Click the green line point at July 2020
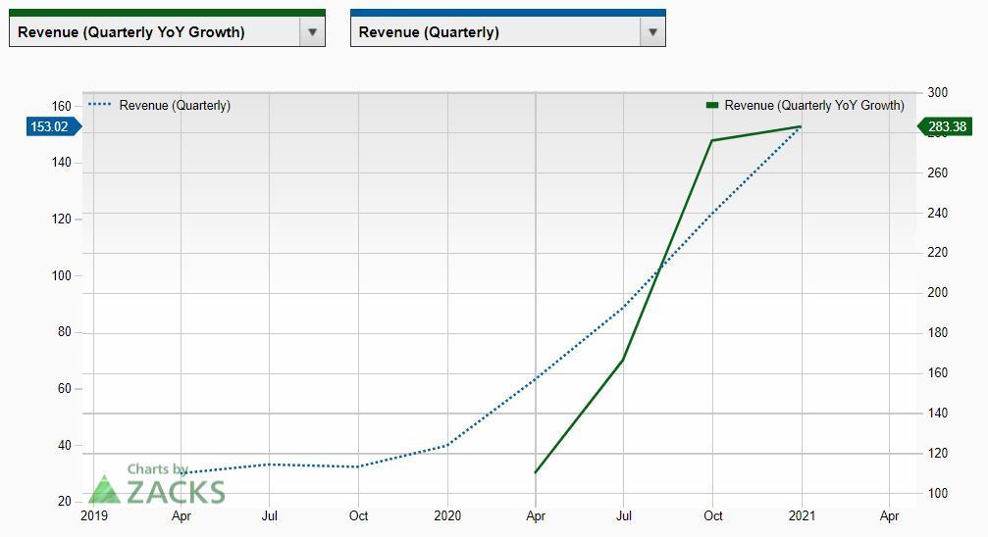Image resolution: width=988 pixels, height=537 pixels. coord(623,361)
